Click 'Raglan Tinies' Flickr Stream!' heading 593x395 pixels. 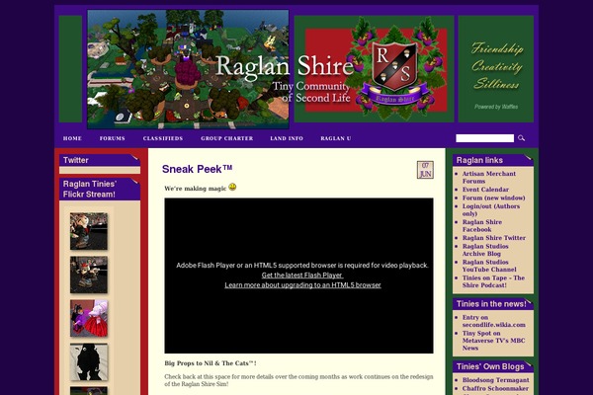[100, 189]
